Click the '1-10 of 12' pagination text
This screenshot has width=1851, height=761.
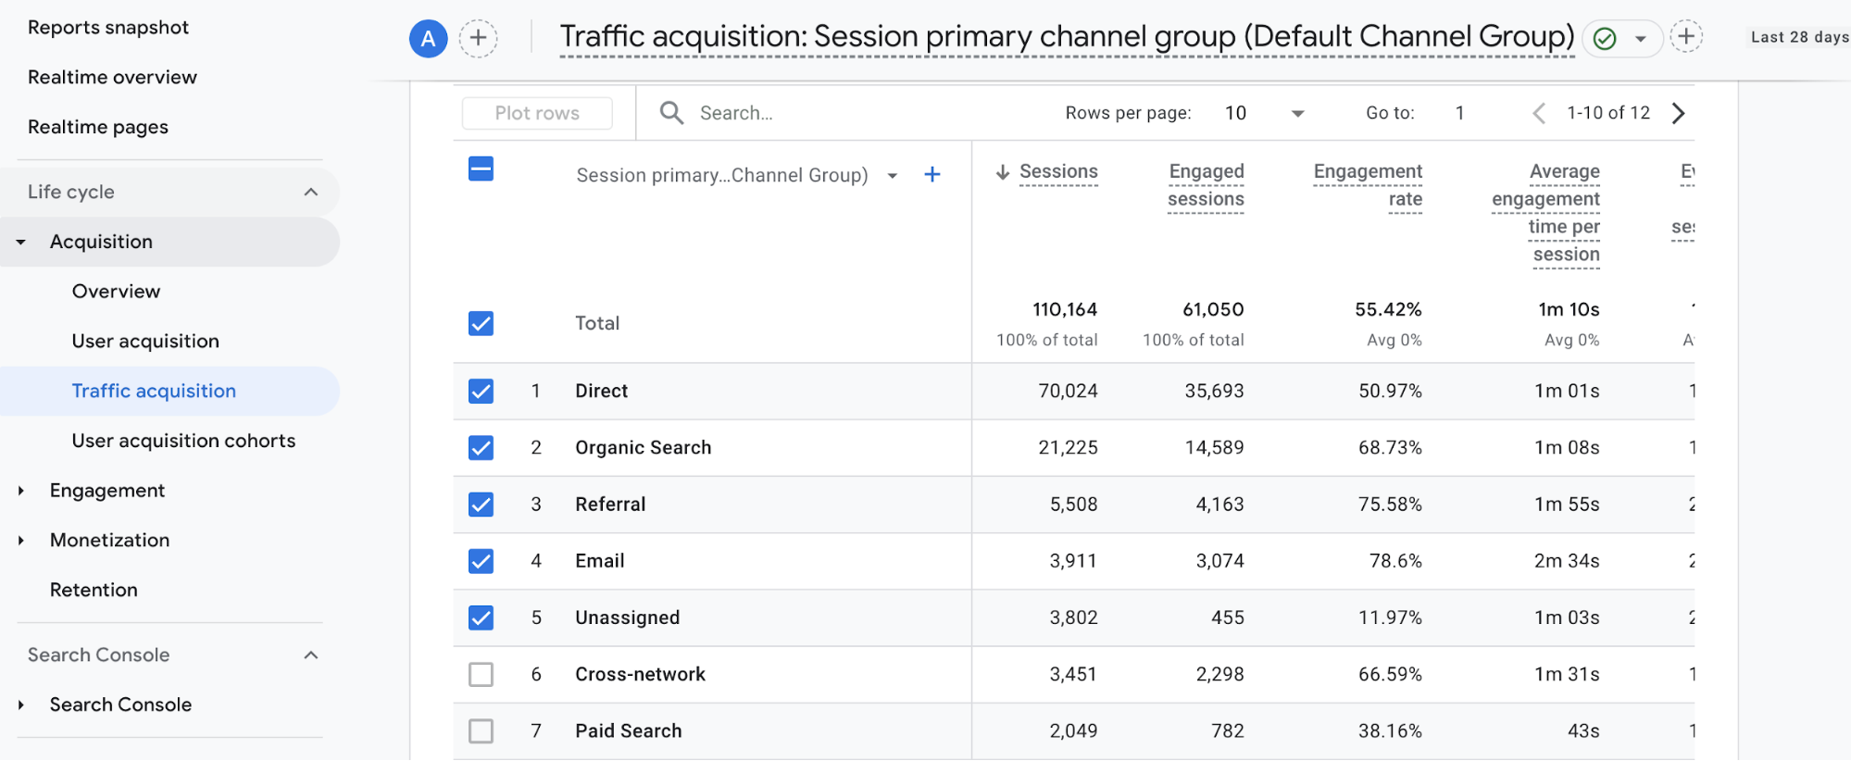pyautogui.click(x=1608, y=113)
